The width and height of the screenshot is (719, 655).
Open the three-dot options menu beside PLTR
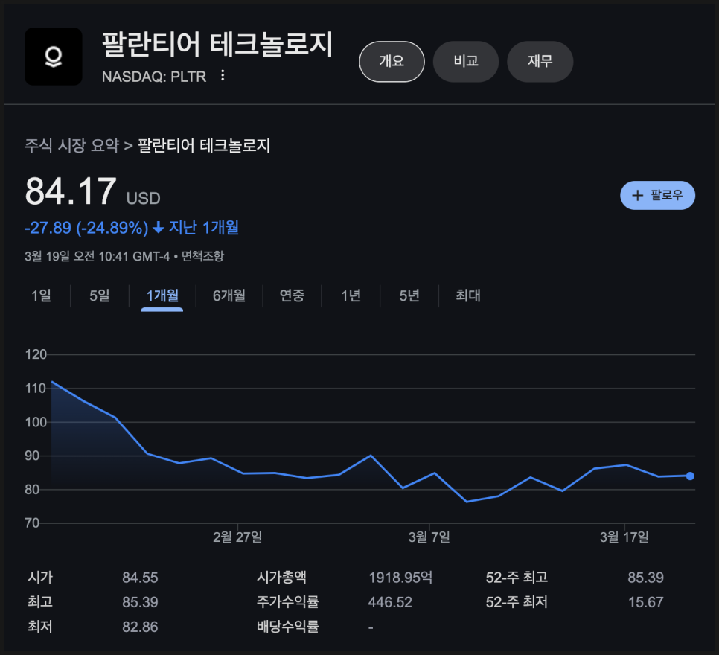[223, 76]
